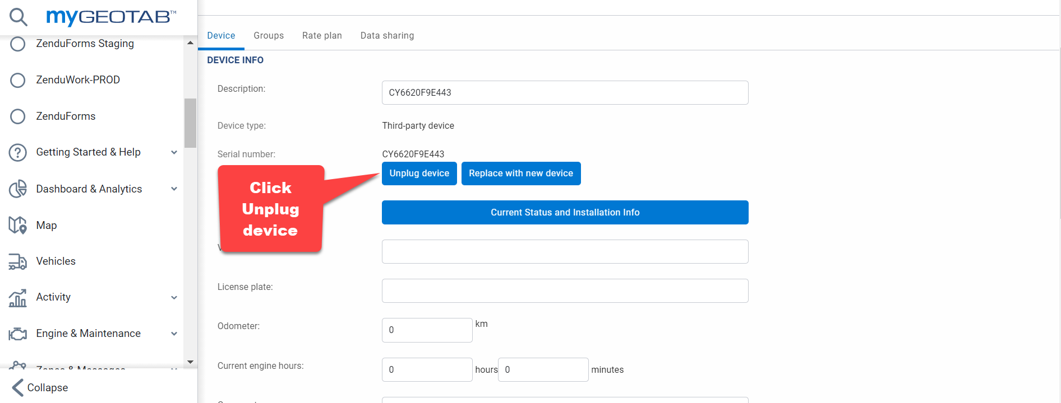
Task: Click sidebar scrollbar down arrow
Action: tap(190, 362)
